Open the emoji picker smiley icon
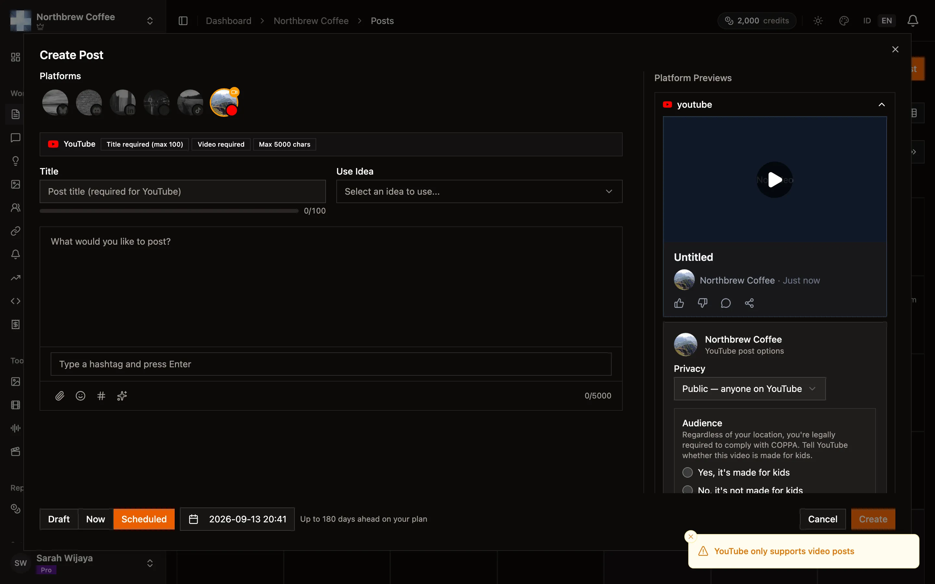The height and width of the screenshot is (584, 935). coord(81,395)
